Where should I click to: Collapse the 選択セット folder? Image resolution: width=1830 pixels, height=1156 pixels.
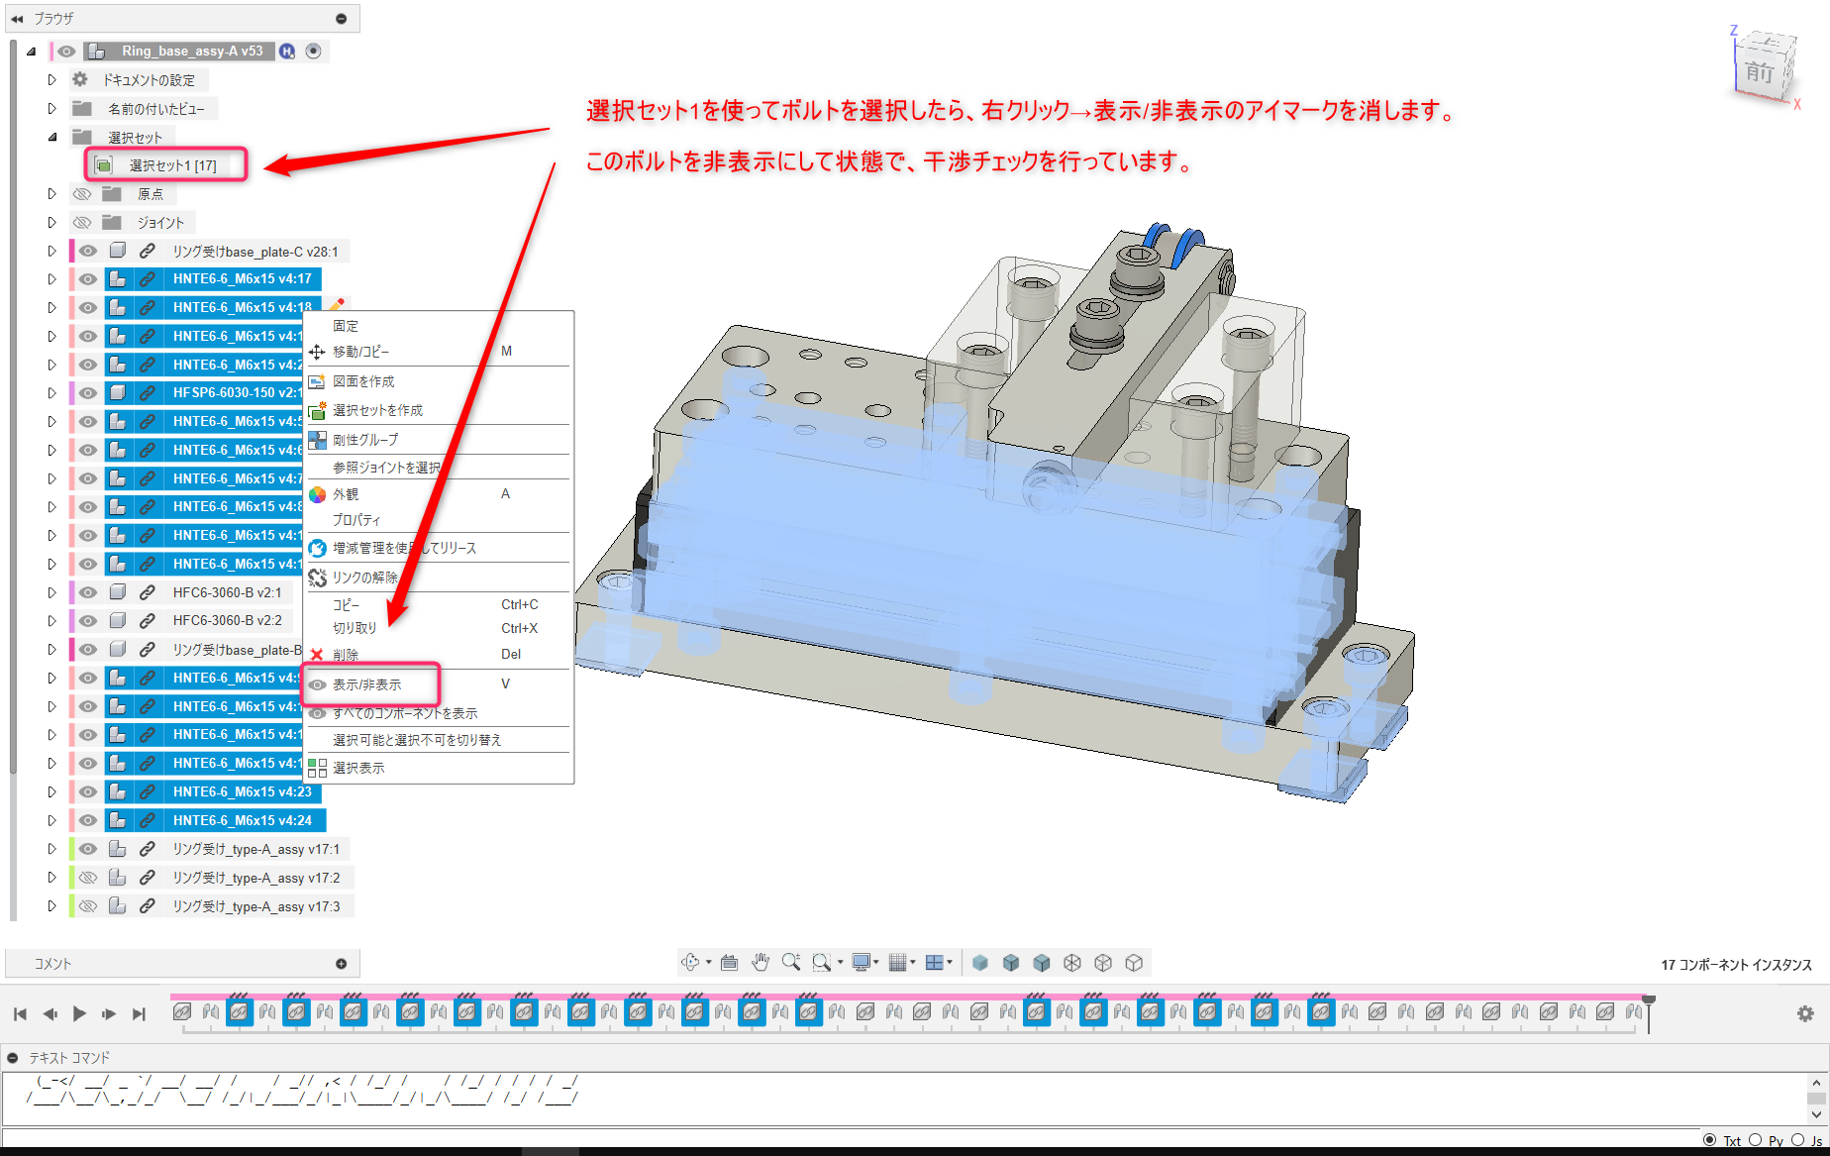pos(51,138)
